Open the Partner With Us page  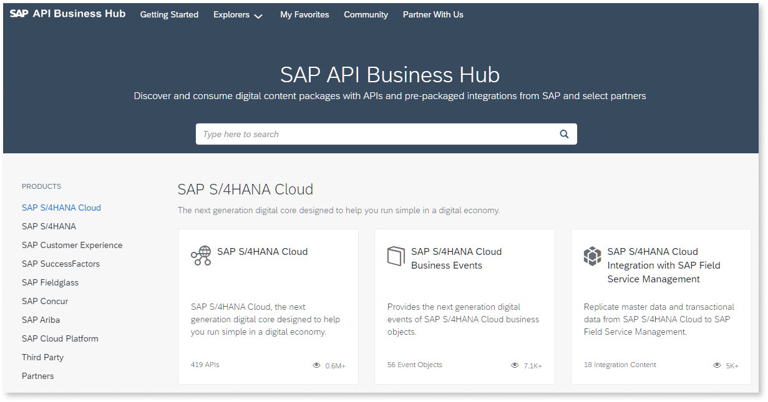point(433,14)
